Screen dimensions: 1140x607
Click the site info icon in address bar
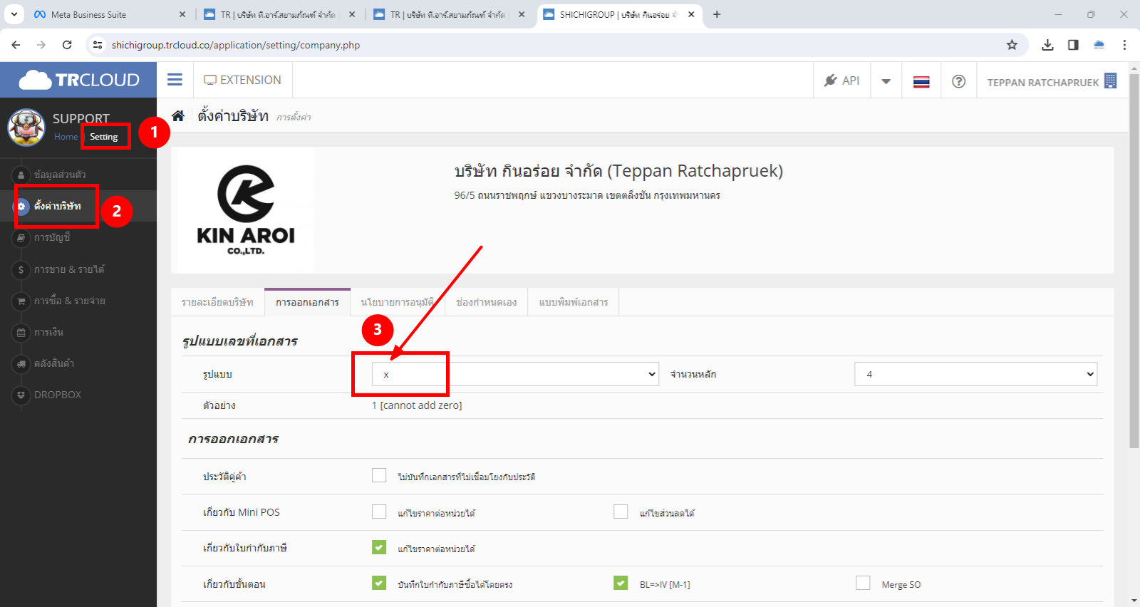pyautogui.click(x=98, y=45)
